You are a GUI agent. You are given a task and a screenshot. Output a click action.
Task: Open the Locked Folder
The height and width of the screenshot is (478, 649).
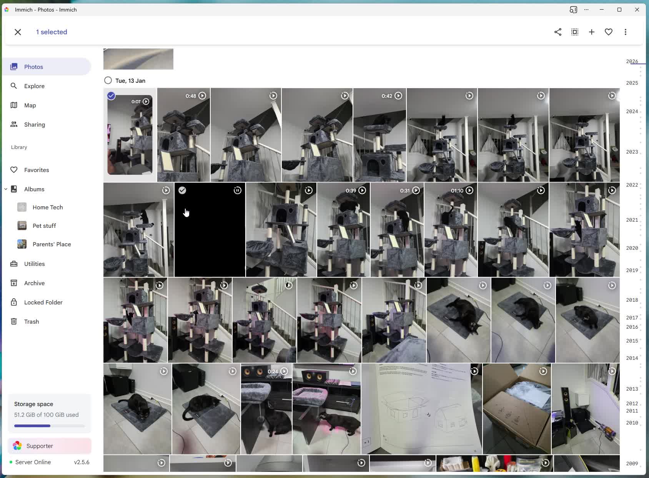43,302
